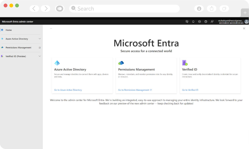Open the ellipsis menu above the page title
The height and width of the screenshot is (149, 249).
(x=51, y=29)
